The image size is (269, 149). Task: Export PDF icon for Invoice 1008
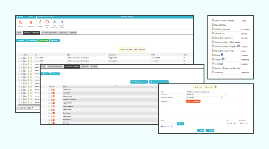click(x=26, y=58)
